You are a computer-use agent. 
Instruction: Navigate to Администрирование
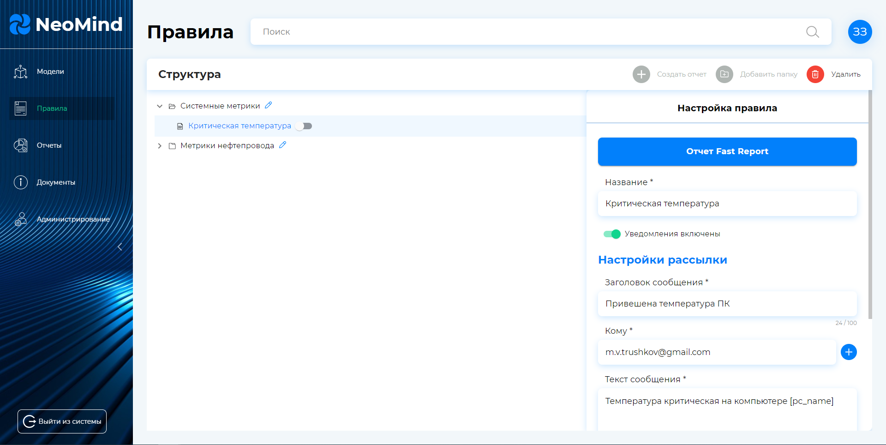62,219
